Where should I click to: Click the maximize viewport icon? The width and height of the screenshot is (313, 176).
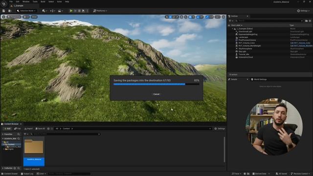point(224,17)
